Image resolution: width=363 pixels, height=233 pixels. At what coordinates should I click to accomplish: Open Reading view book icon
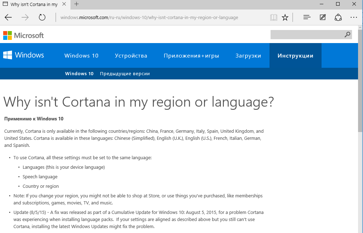click(x=274, y=18)
